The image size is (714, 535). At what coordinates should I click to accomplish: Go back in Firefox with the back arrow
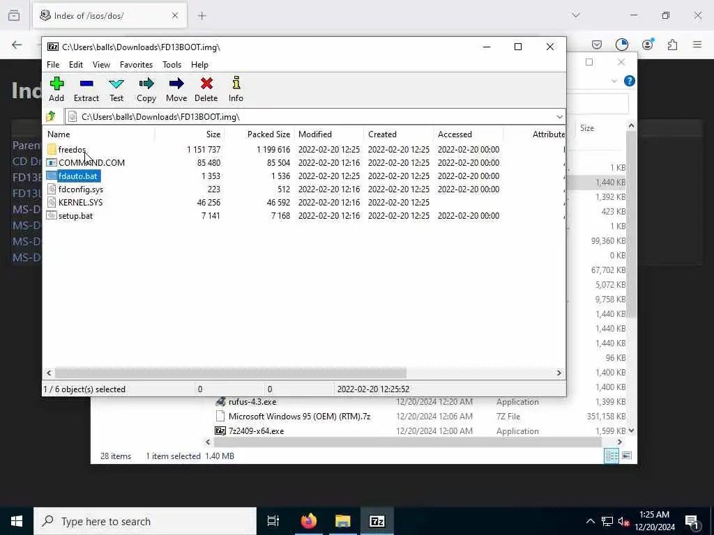coord(17,44)
